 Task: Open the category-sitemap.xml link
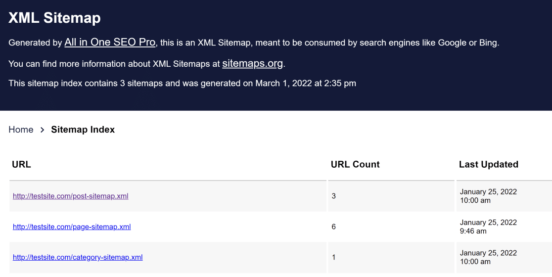[78, 257]
